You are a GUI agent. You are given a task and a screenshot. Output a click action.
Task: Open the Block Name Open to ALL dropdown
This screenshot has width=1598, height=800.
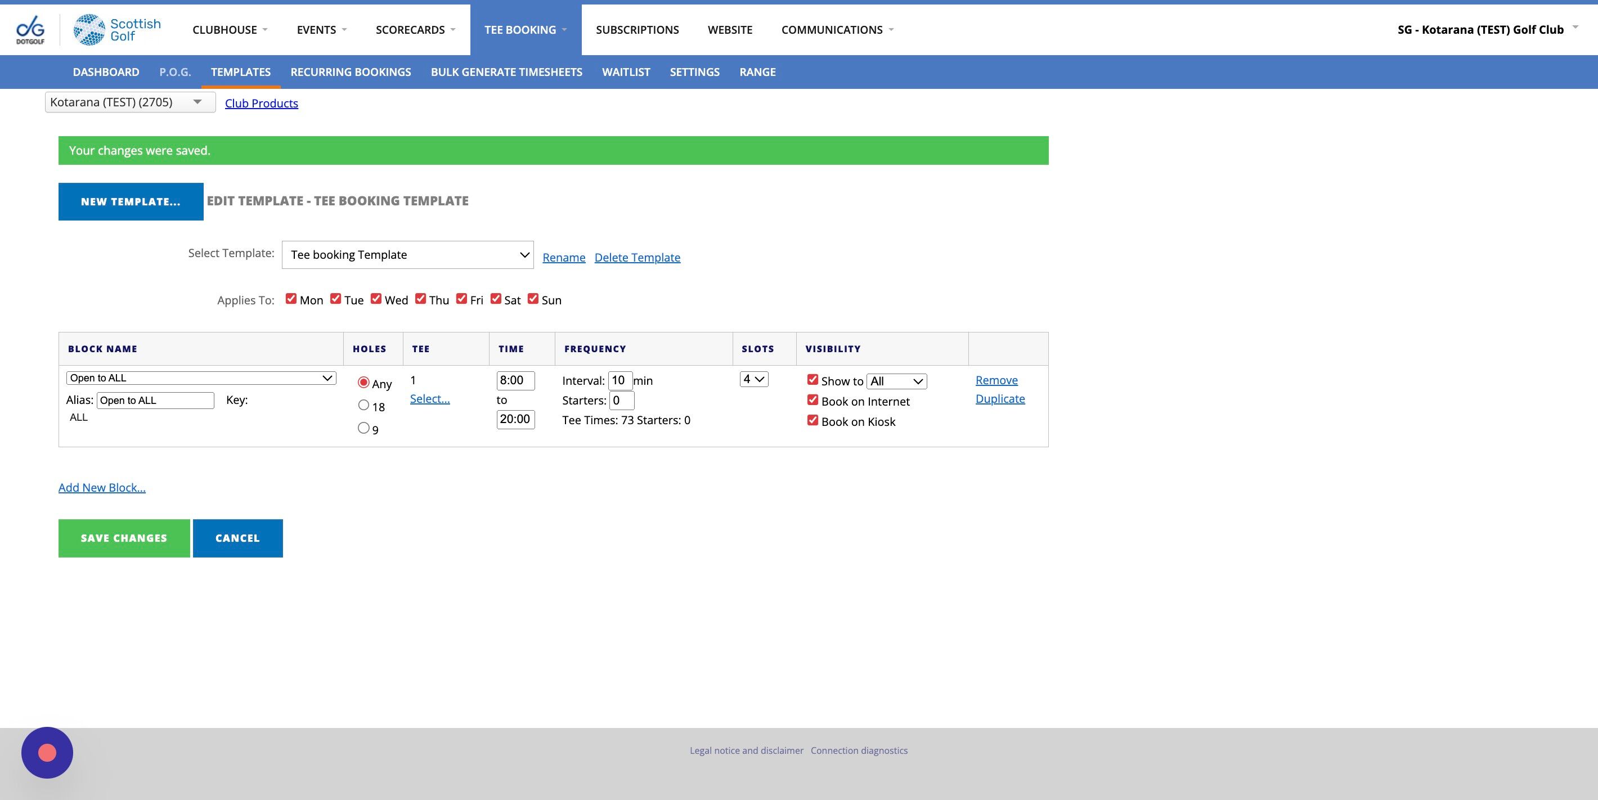(201, 378)
